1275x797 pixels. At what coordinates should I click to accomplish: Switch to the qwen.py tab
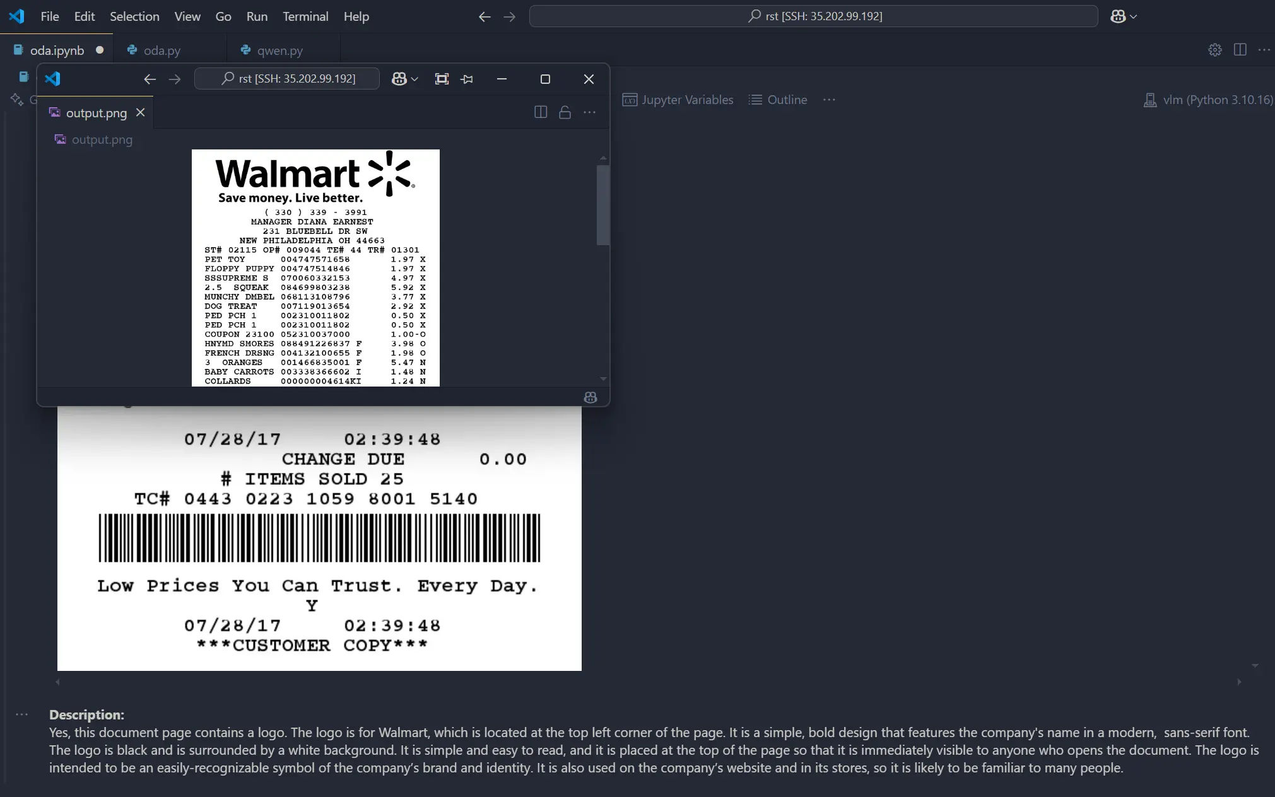tap(280, 50)
